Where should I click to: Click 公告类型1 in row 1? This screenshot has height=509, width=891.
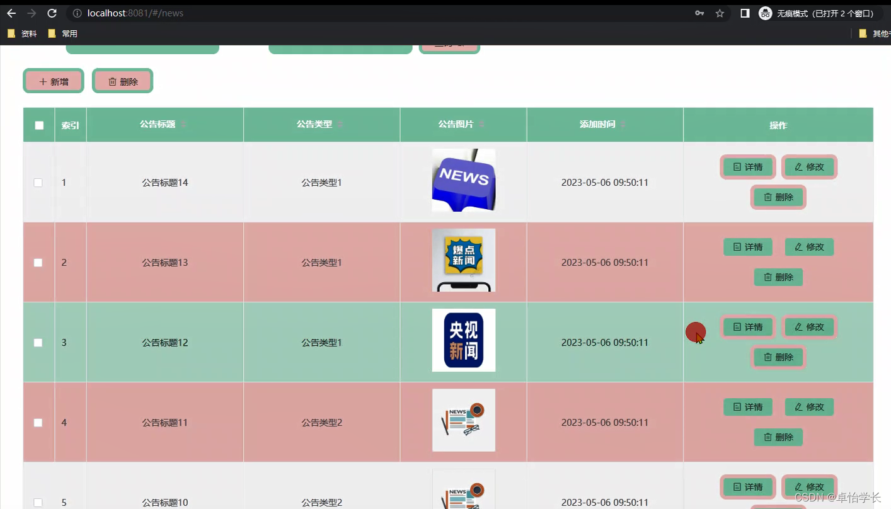321,183
